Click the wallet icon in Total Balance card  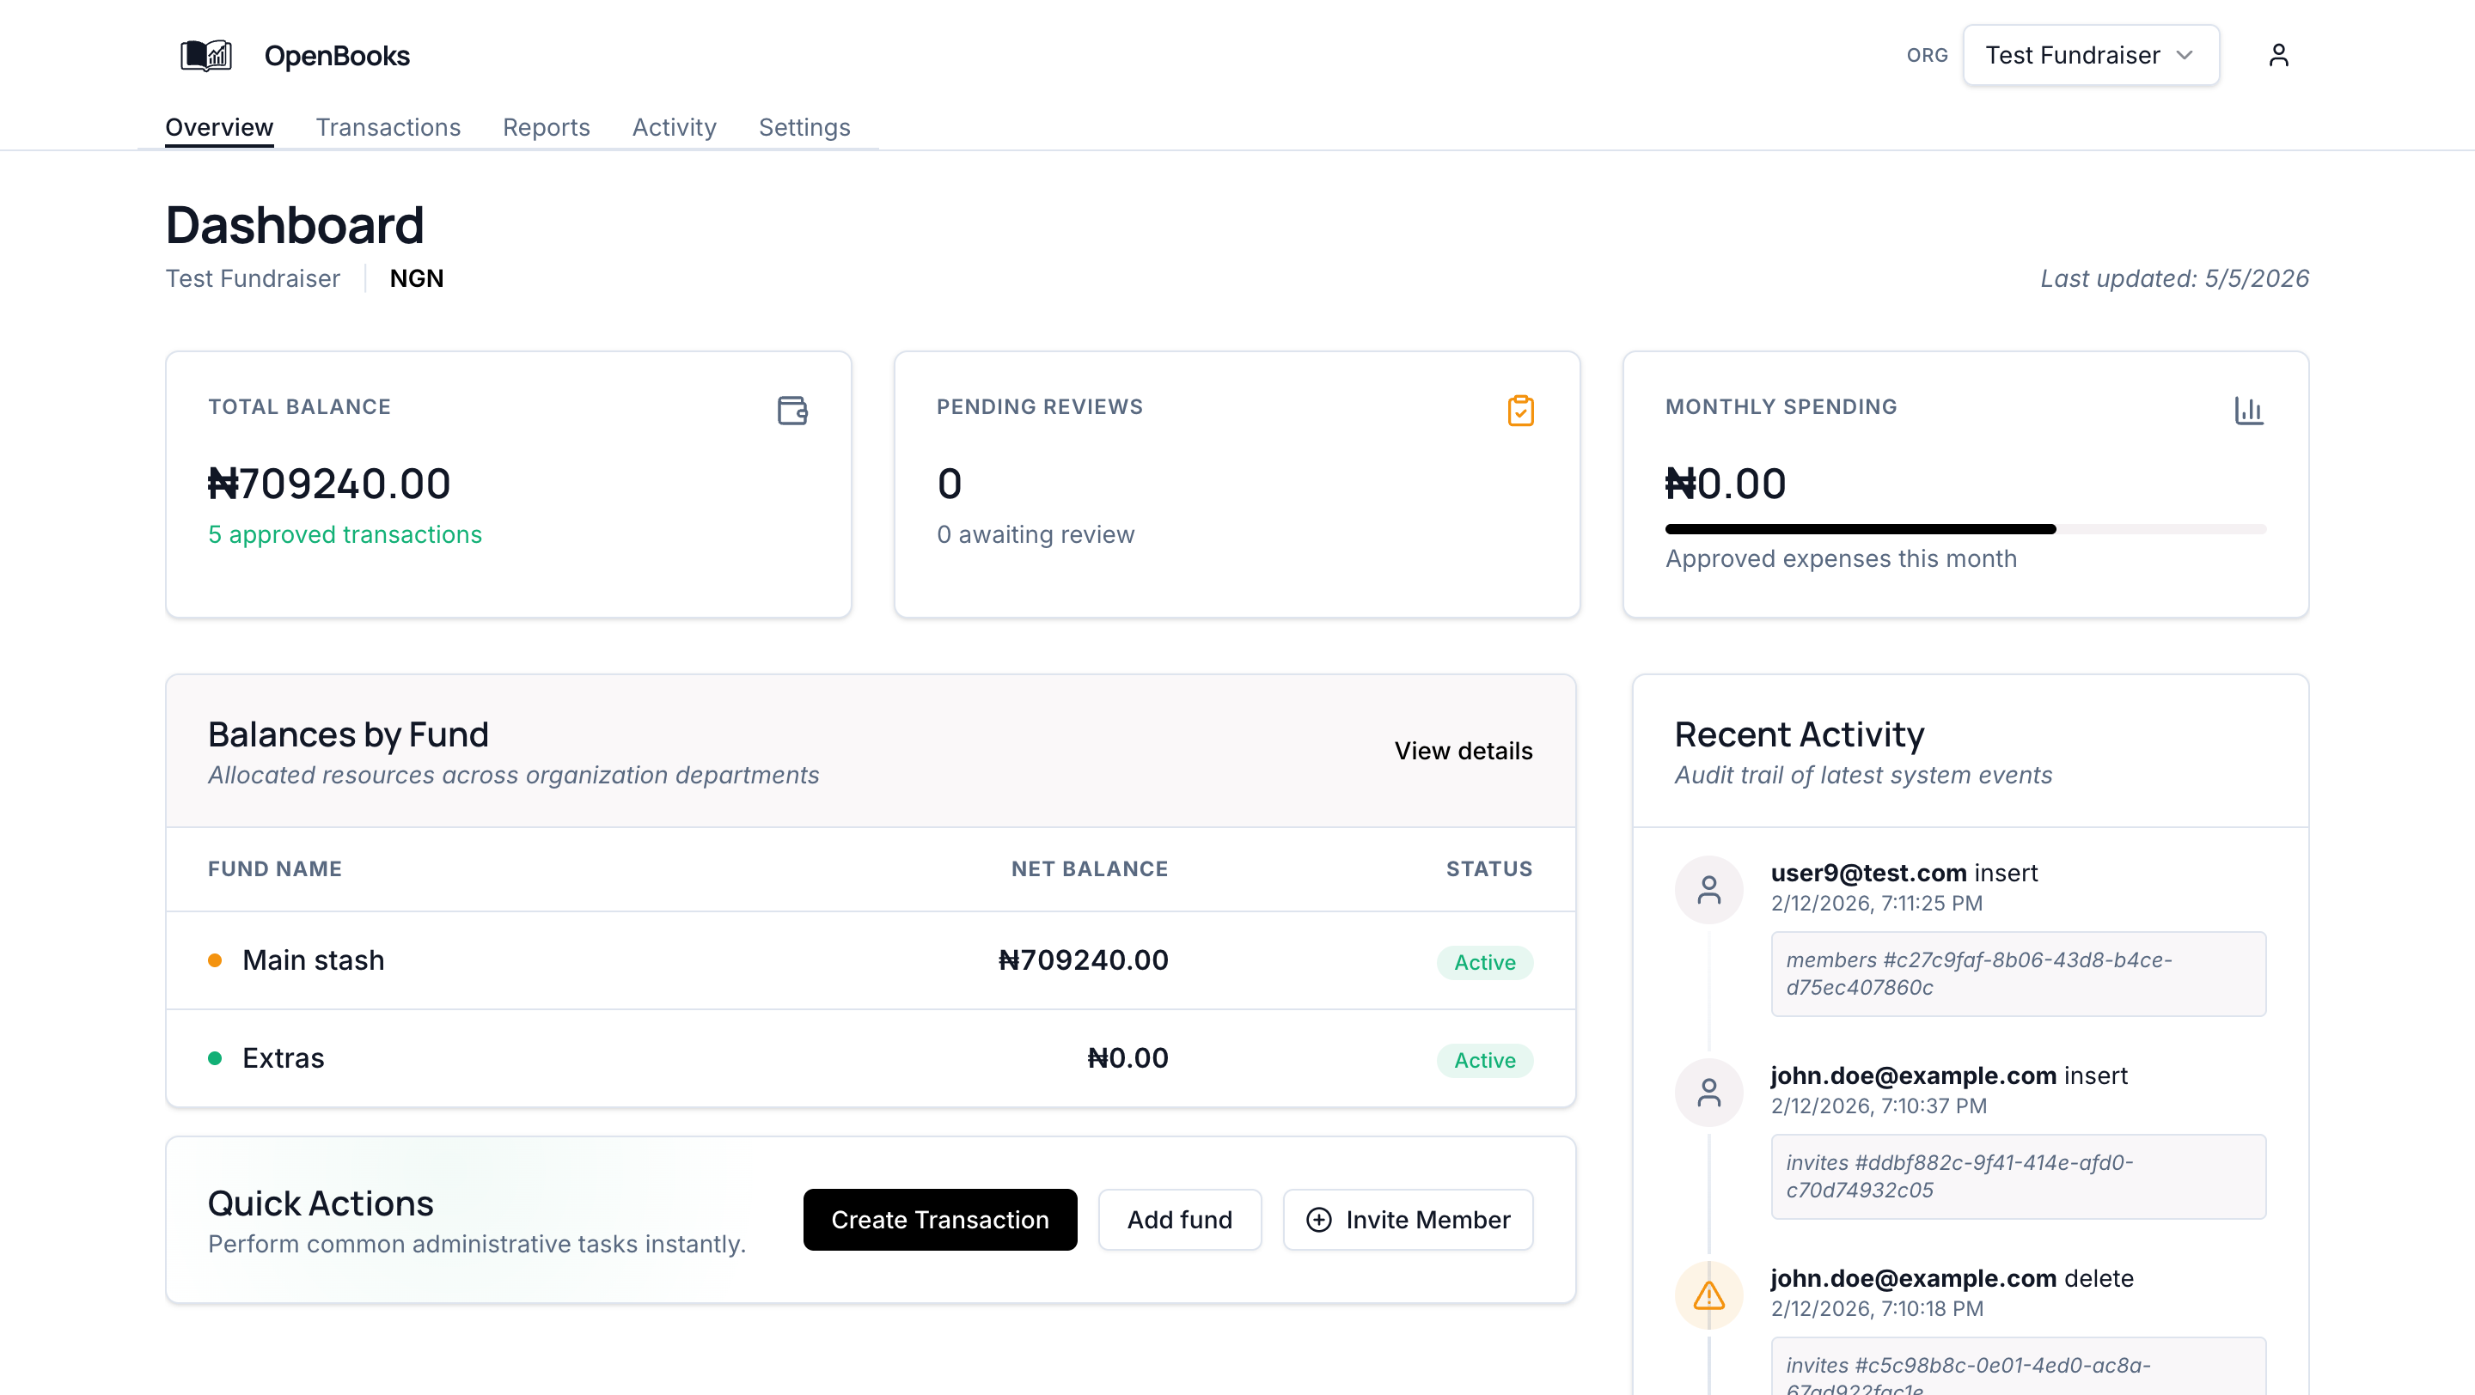(792, 410)
